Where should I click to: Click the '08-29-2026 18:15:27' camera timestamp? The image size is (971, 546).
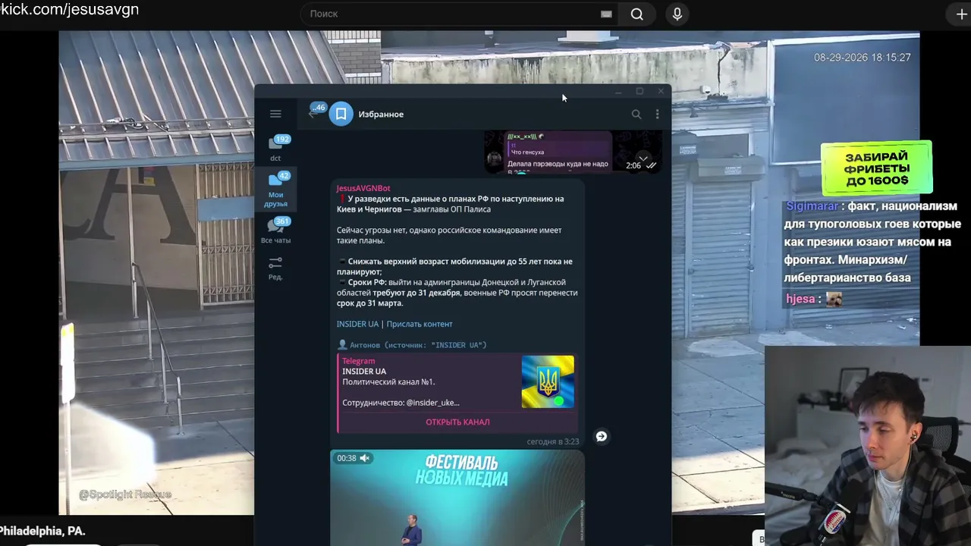tap(863, 58)
